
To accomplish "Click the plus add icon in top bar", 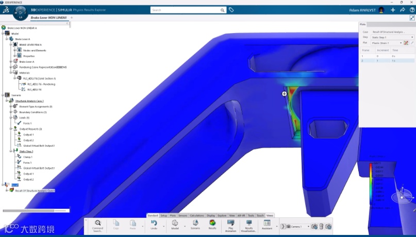I will tap(393, 10).
